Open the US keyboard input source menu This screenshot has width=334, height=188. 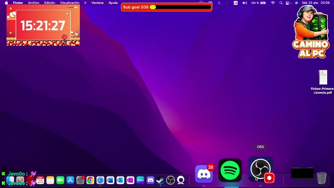pyautogui.click(x=236, y=3)
